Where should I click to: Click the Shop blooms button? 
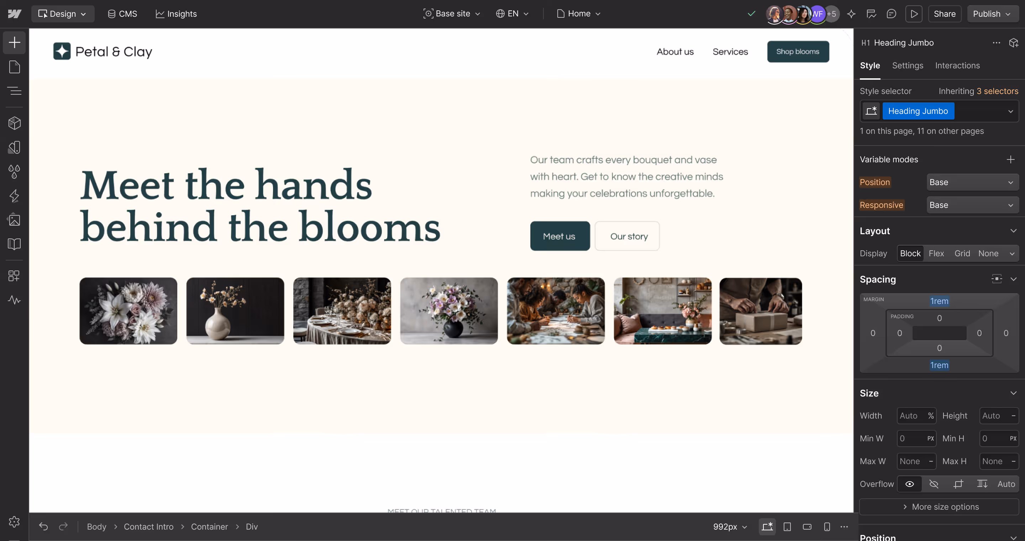[x=798, y=52]
